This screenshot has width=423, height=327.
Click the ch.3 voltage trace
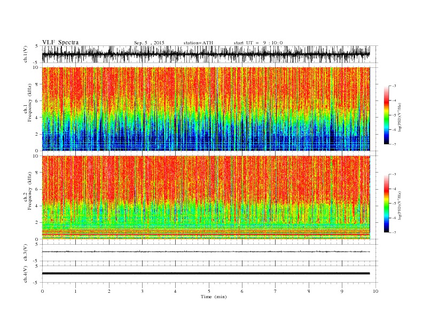click(x=206, y=252)
